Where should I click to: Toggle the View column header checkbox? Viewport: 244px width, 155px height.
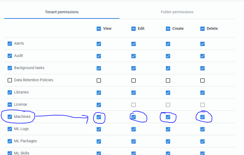click(x=99, y=29)
